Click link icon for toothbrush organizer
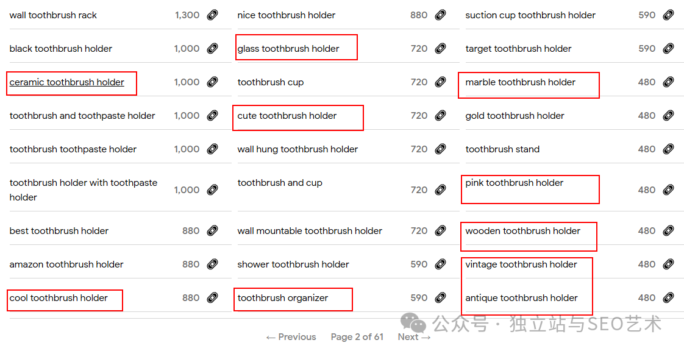The height and width of the screenshot is (351, 684). click(x=440, y=298)
